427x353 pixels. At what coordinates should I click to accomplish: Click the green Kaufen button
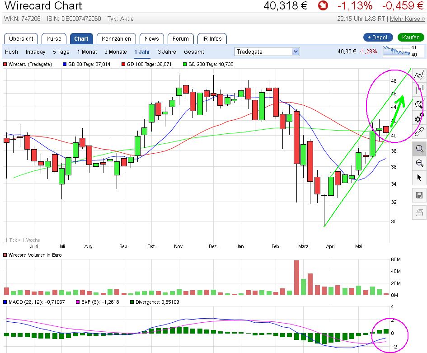[x=411, y=38]
